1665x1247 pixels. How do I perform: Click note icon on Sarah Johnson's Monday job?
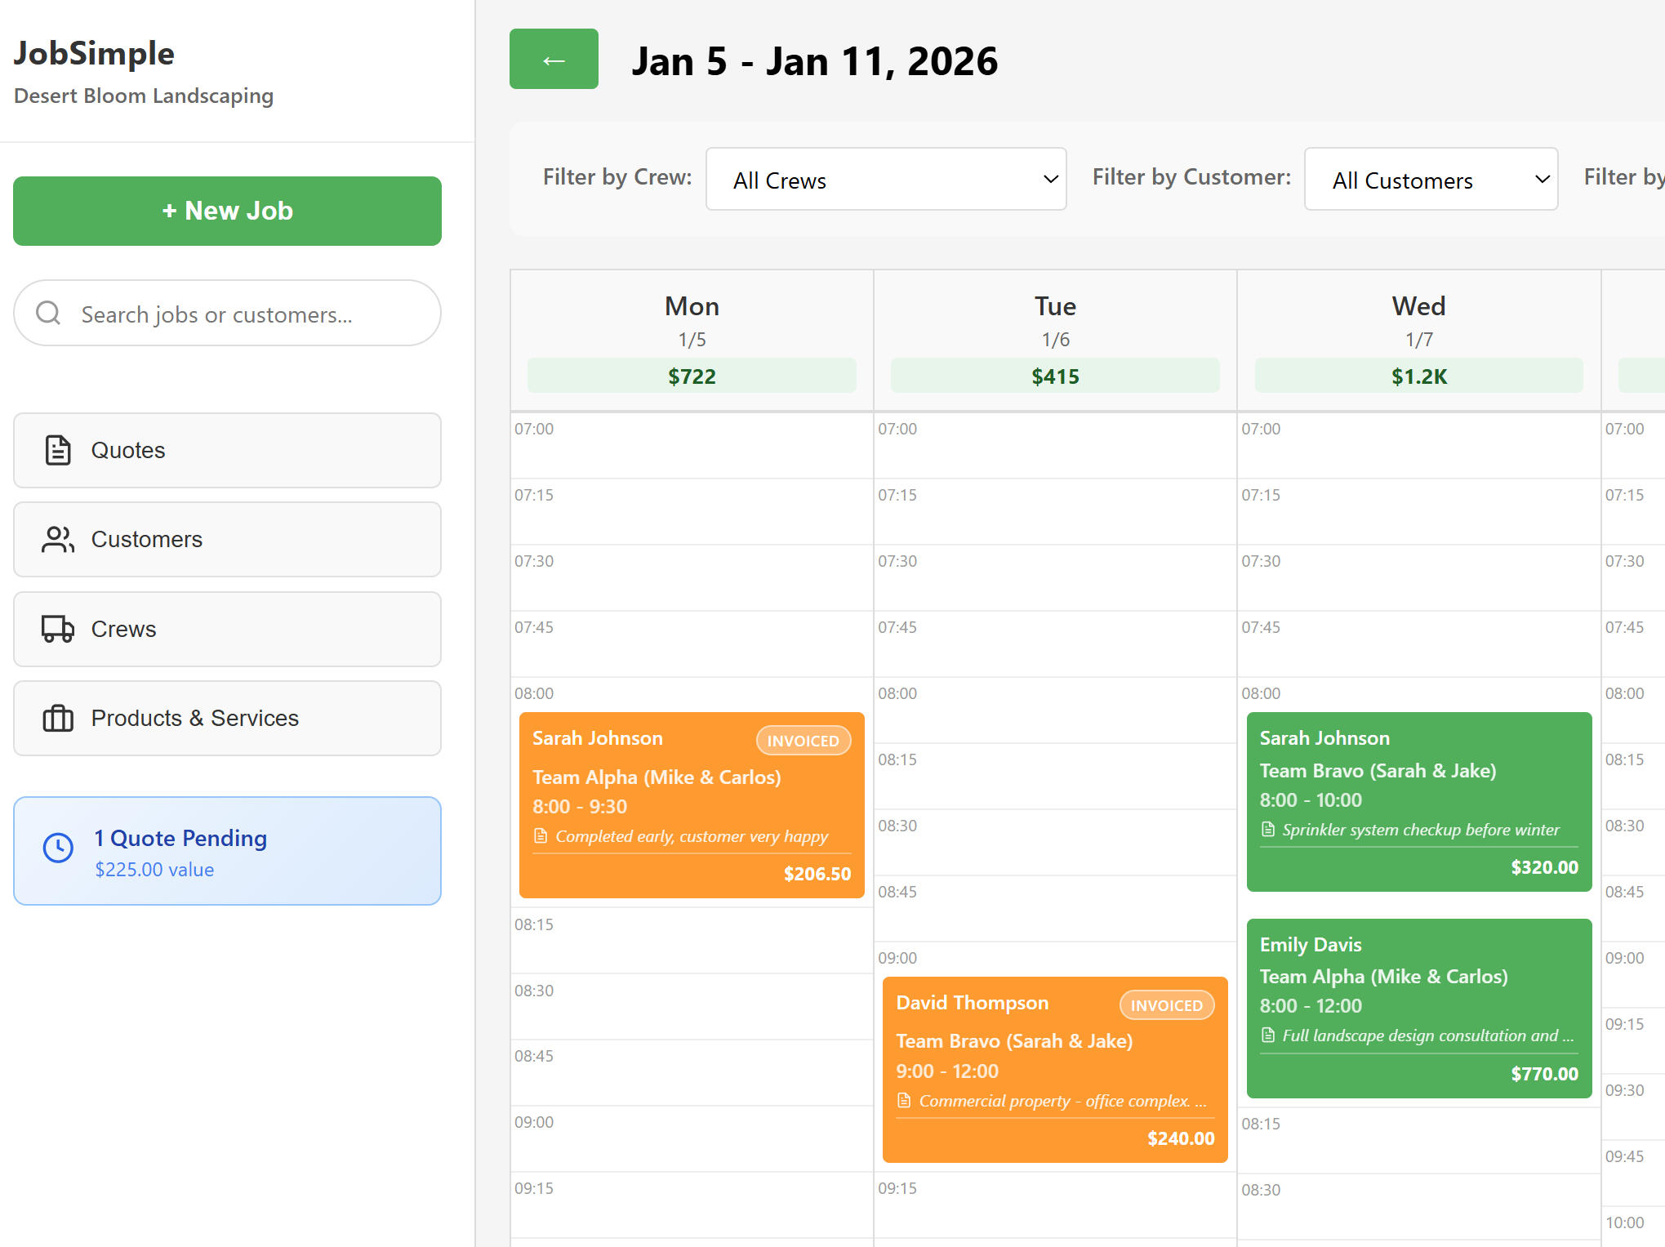click(541, 836)
